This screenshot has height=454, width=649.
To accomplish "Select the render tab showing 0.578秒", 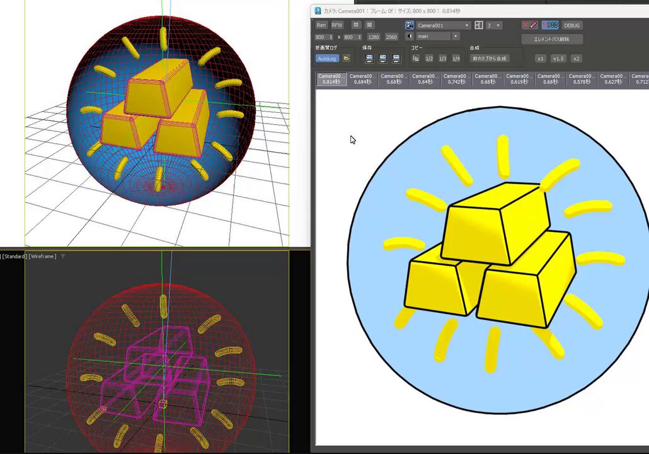I will [582, 79].
